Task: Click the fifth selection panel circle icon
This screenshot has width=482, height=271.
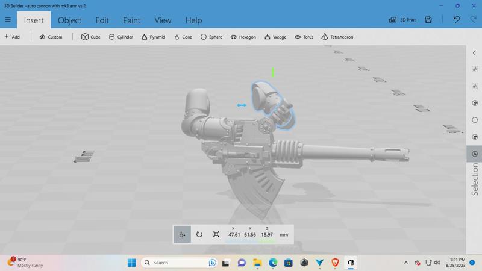Action: 475,137
